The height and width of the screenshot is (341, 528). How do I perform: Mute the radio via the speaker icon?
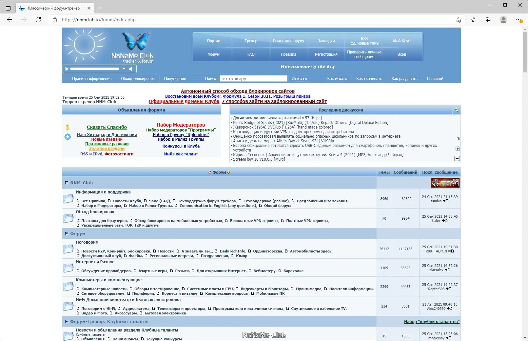131,69
